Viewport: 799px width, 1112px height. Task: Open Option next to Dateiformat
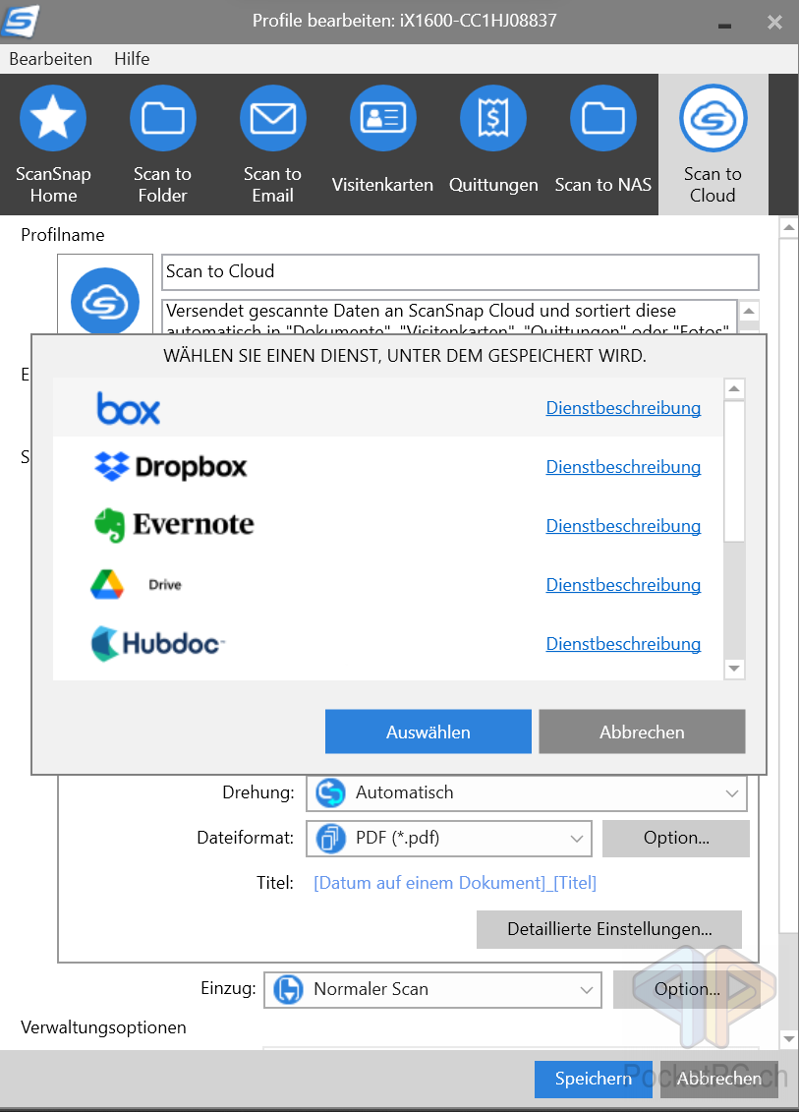[x=675, y=839]
